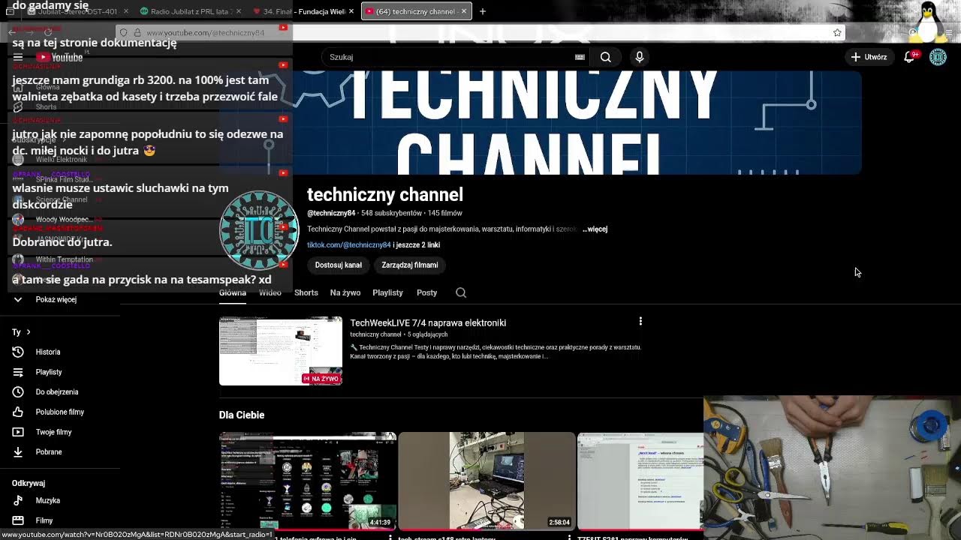This screenshot has width=961, height=540.
Task: Click the Historia label in sidebar
Action: (x=48, y=352)
